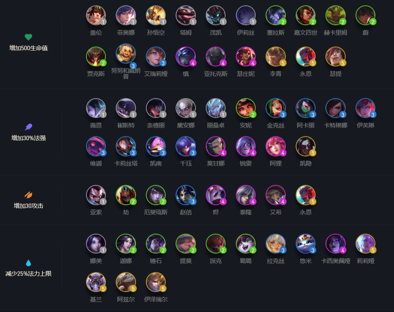
Task: Choose the 盖伦 champion portrait
Action: click(x=96, y=15)
